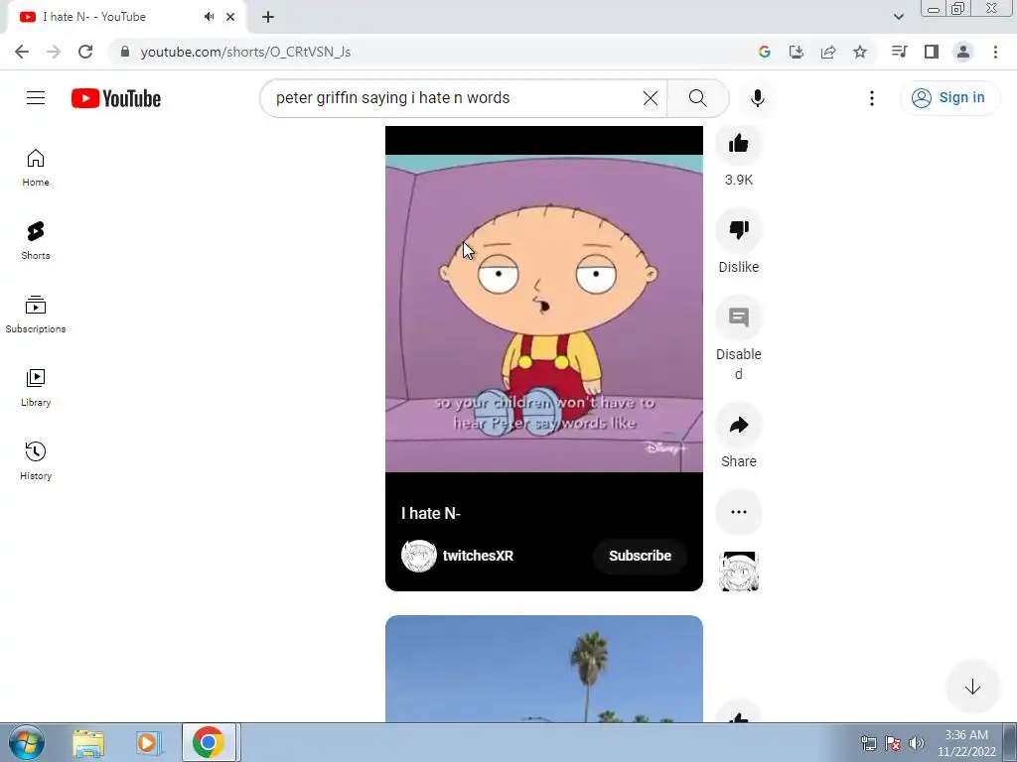
Task: Click the Google icon in address bar
Action: point(764,52)
